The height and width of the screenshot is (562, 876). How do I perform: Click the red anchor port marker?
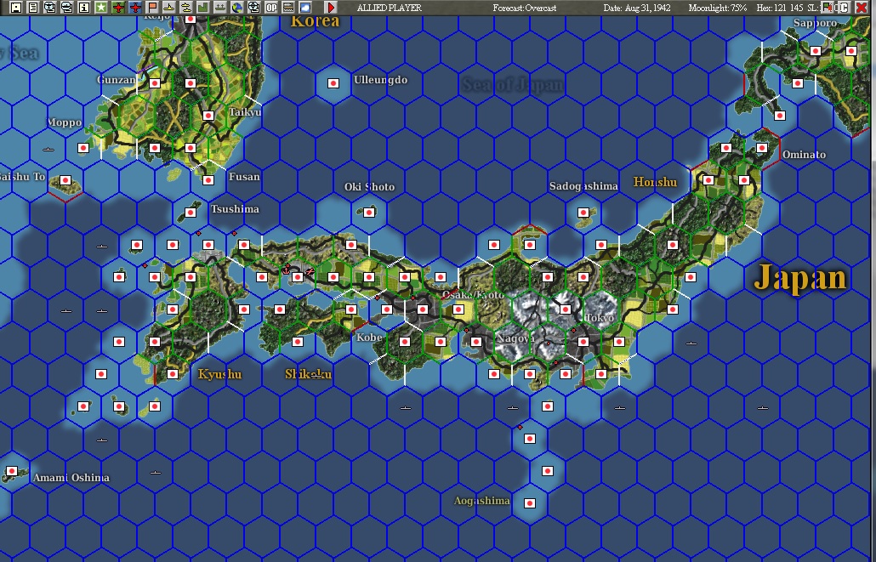pyautogui.click(x=287, y=270)
